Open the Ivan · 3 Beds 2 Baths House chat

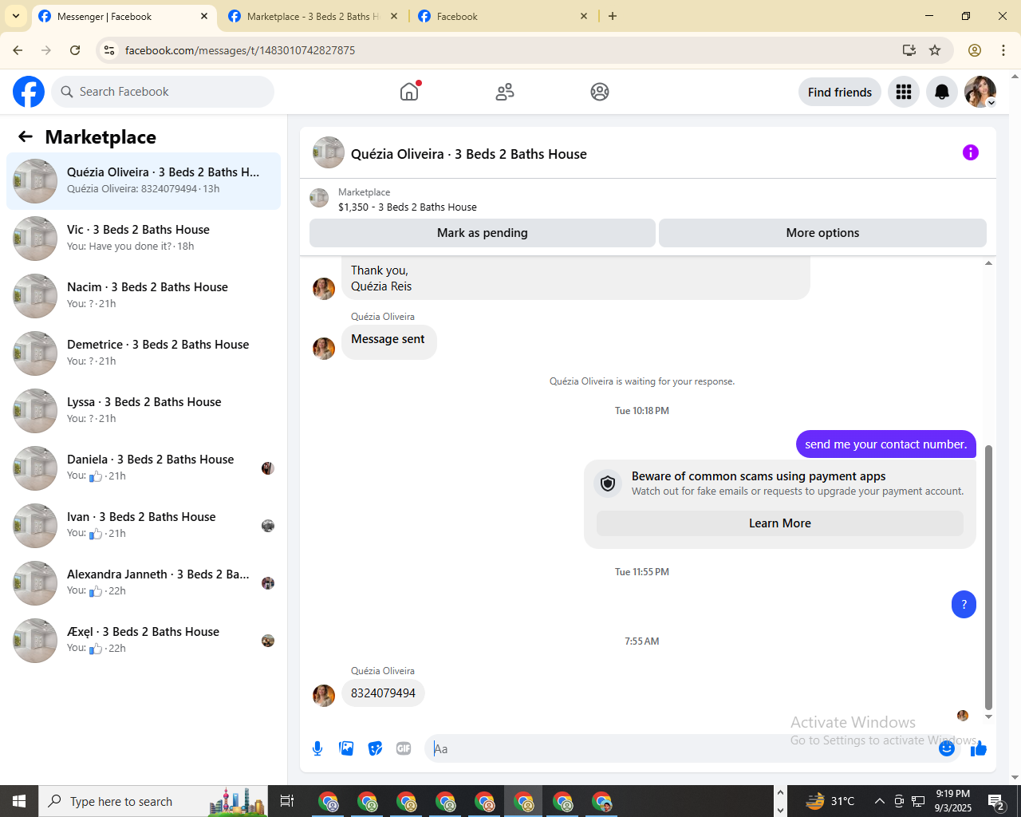(x=144, y=526)
